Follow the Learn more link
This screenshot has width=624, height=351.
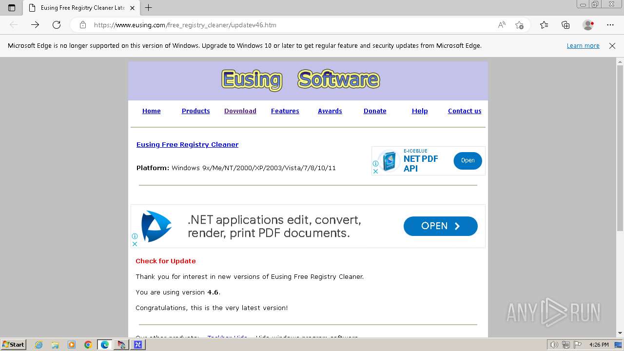pyautogui.click(x=583, y=46)
